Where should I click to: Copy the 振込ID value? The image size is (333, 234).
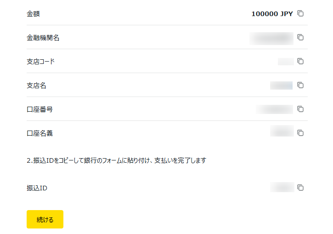(x=300, y=188)
